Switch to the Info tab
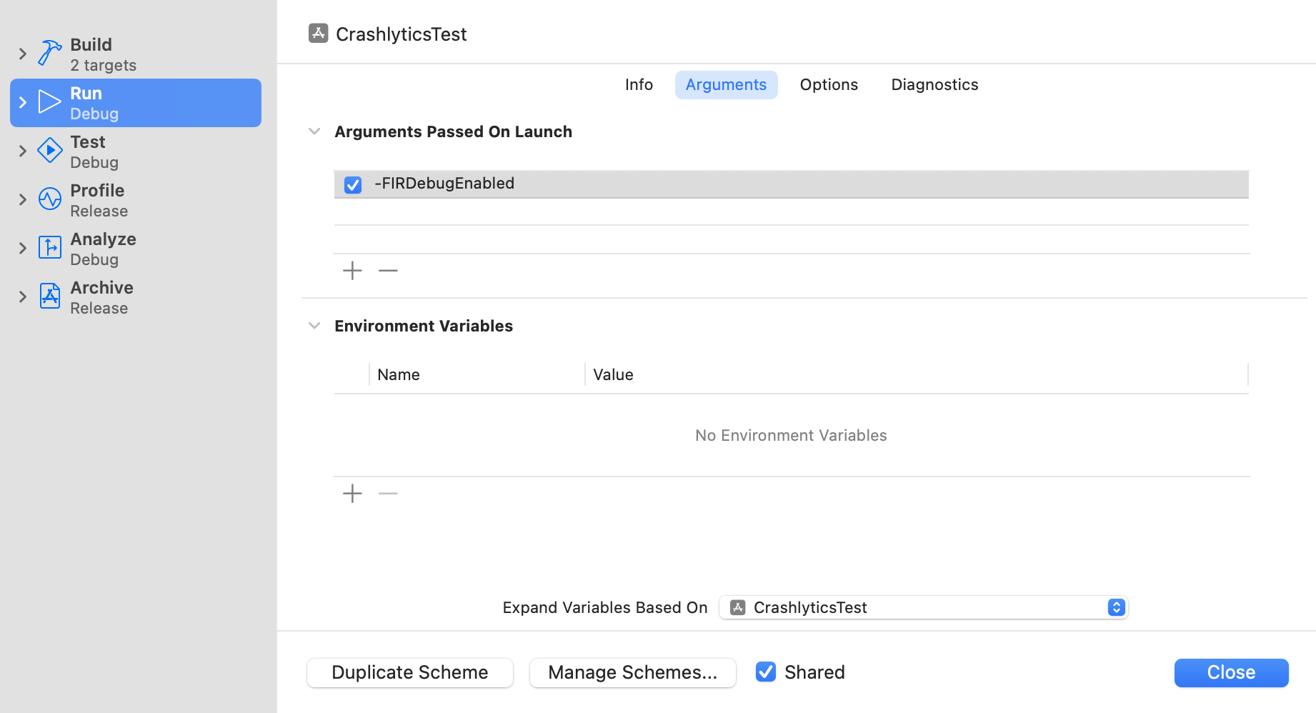Screen dimensions: 1316x713 [639, 85]
